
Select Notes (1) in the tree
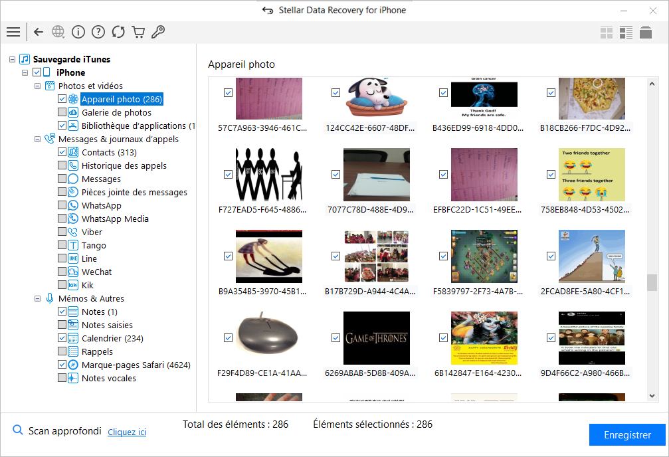[100, 312]
